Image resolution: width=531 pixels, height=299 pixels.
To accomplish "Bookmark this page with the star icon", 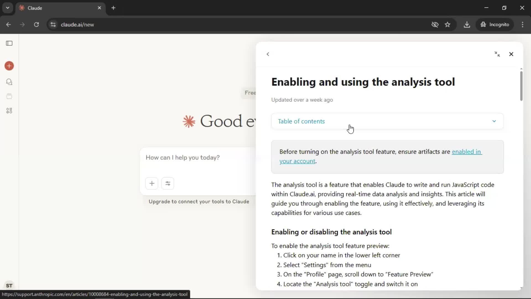I will [448, 25].
